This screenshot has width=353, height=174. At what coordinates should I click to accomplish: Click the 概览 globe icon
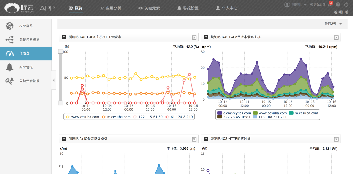(x=71, y=8)
